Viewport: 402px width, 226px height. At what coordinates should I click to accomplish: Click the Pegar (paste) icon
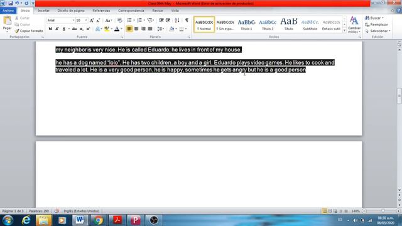click(7, 21)
